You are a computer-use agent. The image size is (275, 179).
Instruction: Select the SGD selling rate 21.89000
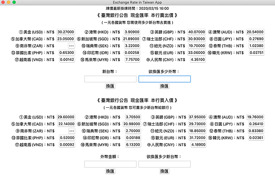pos(131,39)
